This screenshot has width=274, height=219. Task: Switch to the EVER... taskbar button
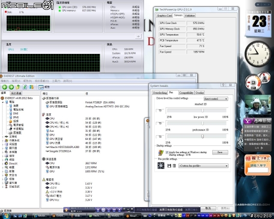59,216
